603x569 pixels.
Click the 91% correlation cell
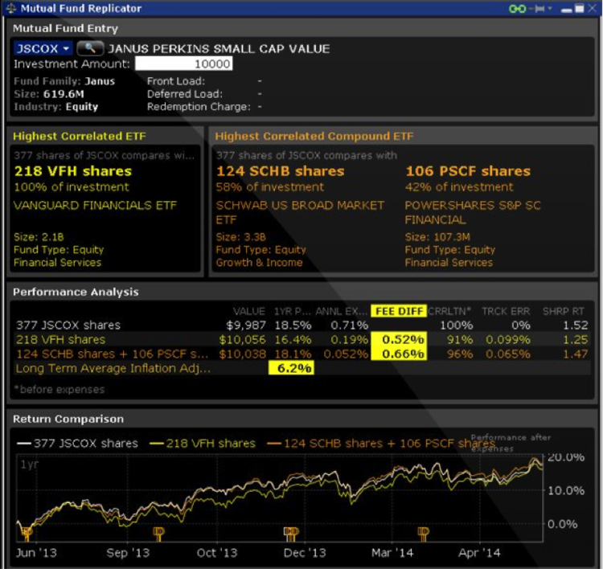tap(460, 339)
